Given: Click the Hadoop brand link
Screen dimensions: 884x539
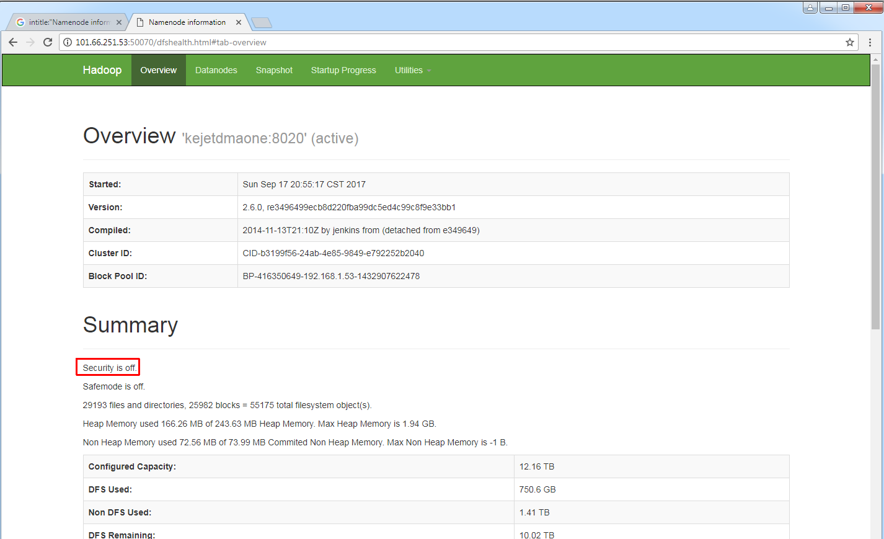Looking at the screenshot, I should [x=102, y=70].
